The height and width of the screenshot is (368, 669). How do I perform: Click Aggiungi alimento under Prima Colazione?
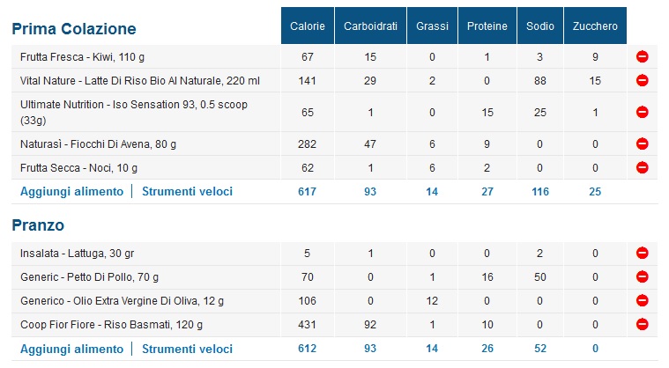[71, 192]
